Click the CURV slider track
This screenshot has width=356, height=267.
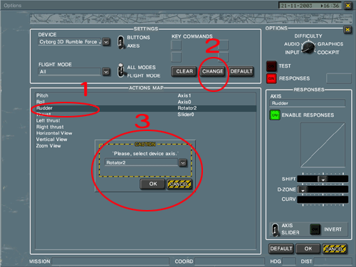tap(323, 199)
